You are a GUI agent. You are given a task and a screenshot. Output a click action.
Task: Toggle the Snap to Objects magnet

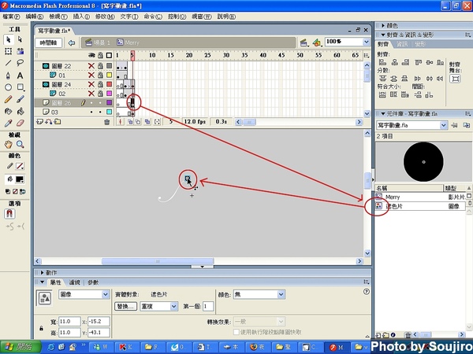(x=9, y=214)
